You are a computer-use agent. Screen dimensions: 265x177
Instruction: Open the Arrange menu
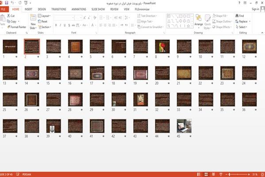[199, 22]
